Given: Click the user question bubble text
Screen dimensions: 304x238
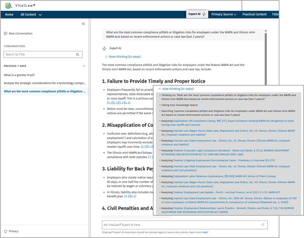Looking at the screenshot, I should click(x=181, y=34).
